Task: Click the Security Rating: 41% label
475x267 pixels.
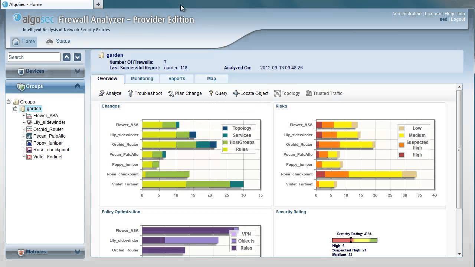Action: 354,234
